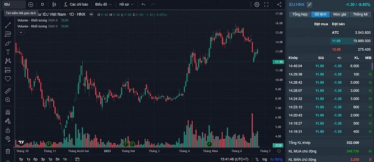Image resolution: width=374 pixels, height=162 pixels.
Task: Toggle percent scale on price axis
Action: [257, 159]
